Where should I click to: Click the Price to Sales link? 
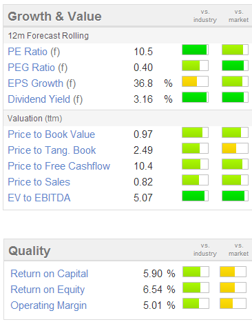(x=39, y=182)
